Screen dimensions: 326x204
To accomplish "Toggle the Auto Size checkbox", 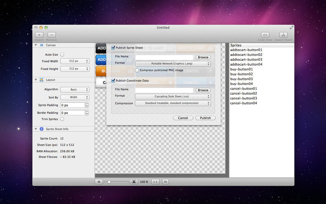I will tap(62, 55).
